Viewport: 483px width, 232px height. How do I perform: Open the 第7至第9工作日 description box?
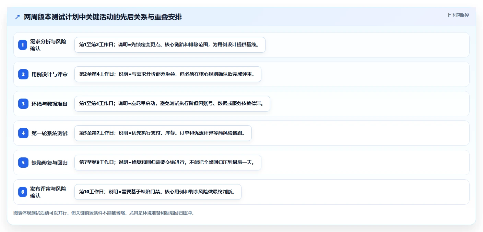click(168, 163)
